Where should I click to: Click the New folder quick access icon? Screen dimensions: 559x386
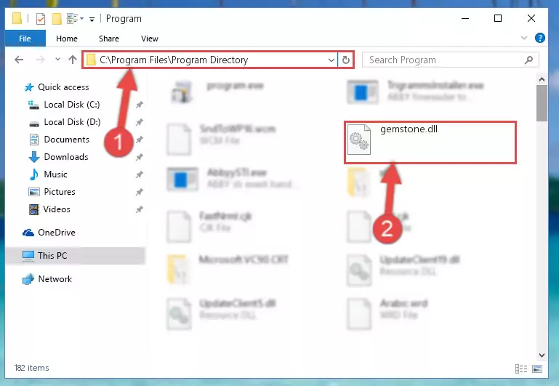click(x=57, y=18)
